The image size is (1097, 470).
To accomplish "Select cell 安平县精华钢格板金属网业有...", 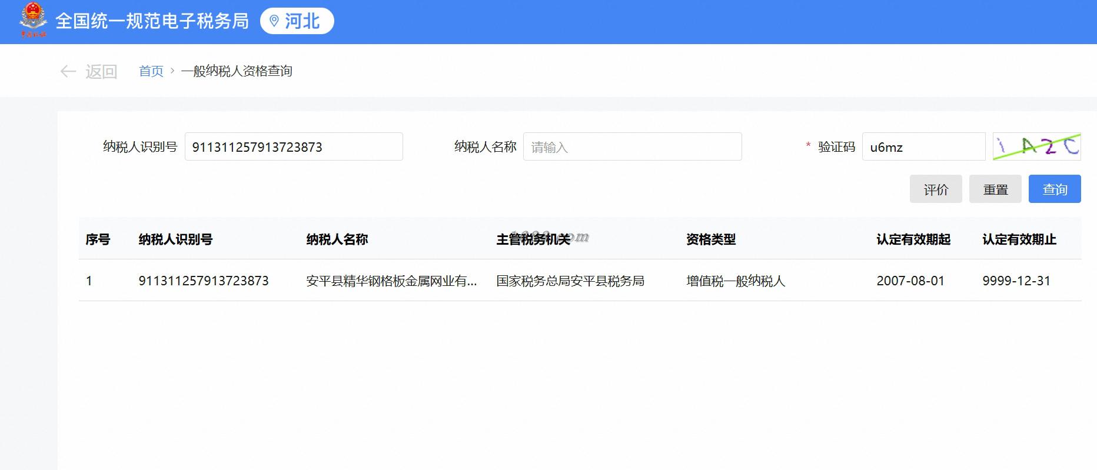I will pyautogui.click(x=391, y=281).
